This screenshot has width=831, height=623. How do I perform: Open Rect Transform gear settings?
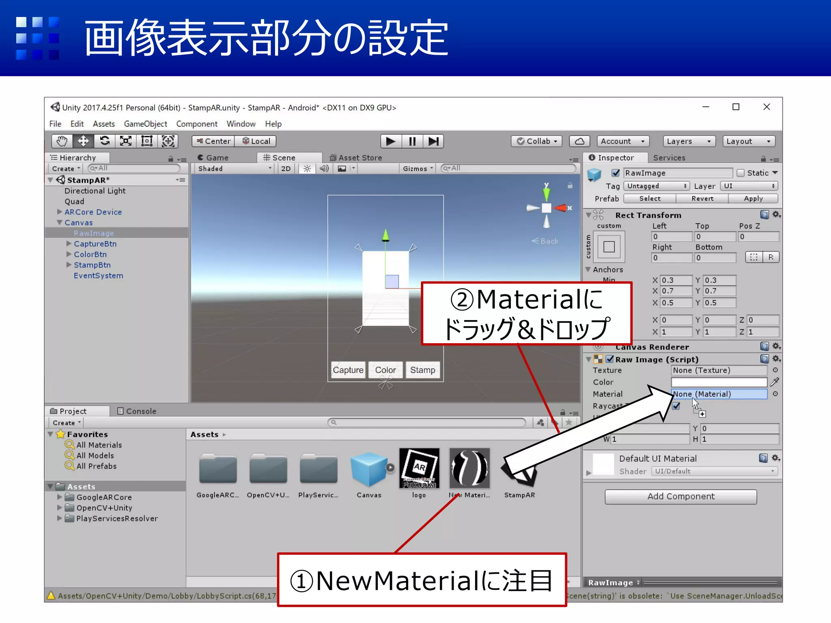(776, 215)
